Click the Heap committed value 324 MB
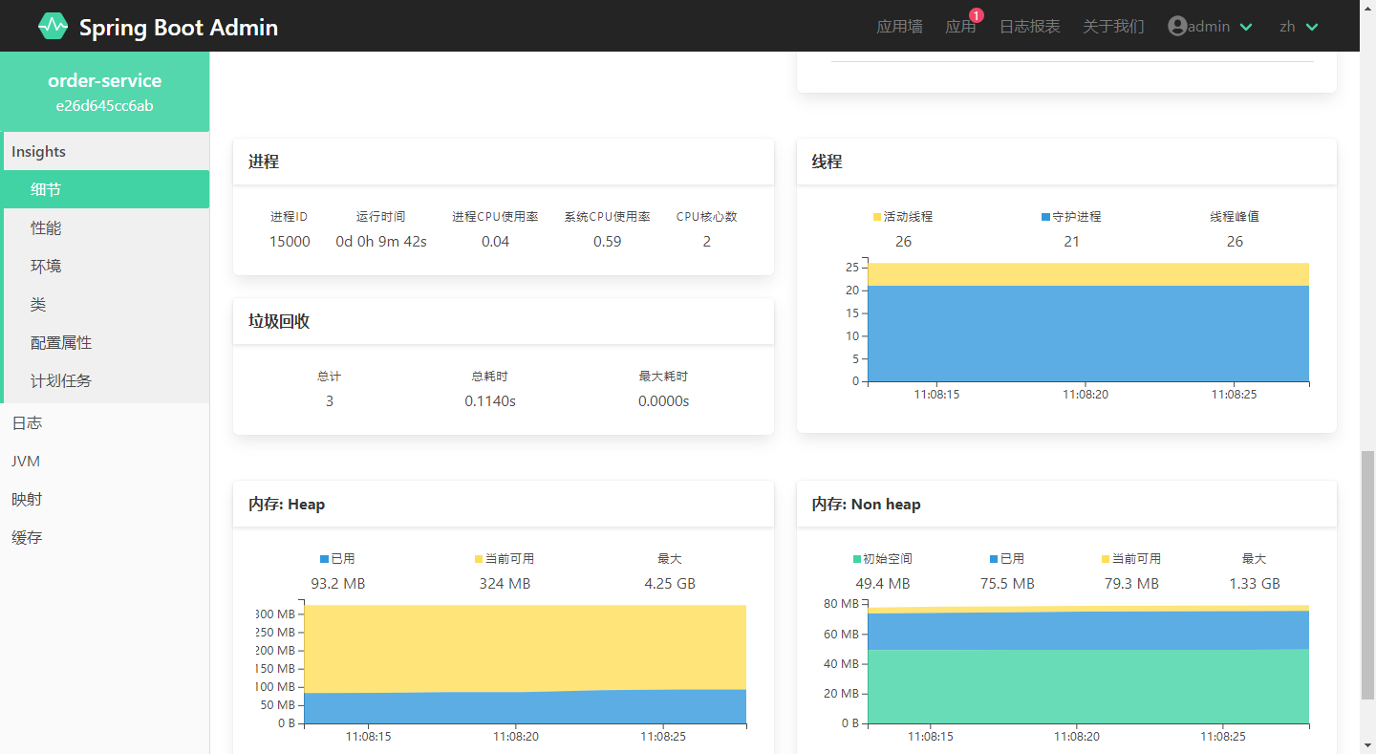The width and height of the screenshot is (1376, 754). (505, 584)
